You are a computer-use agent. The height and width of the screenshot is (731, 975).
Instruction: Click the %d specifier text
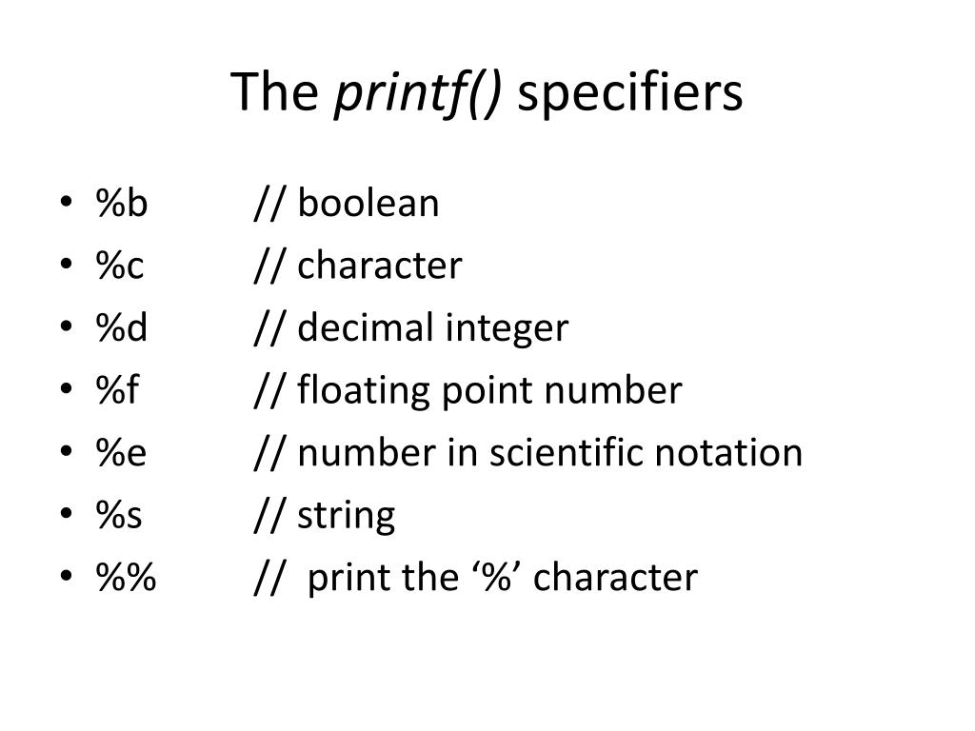pyautogui.click(x=122, y=327)
